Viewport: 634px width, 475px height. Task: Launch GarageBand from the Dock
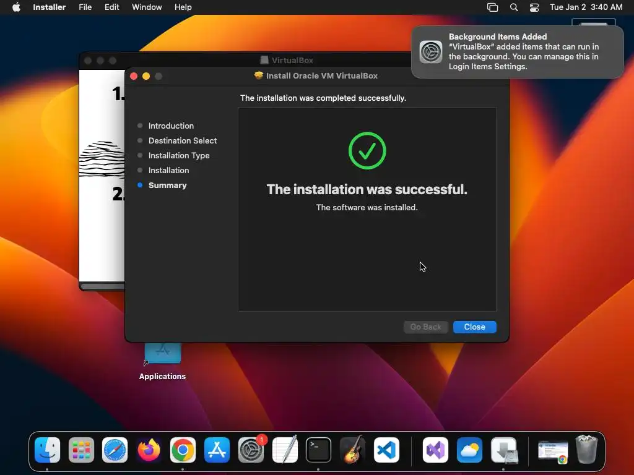coord(352,450)
